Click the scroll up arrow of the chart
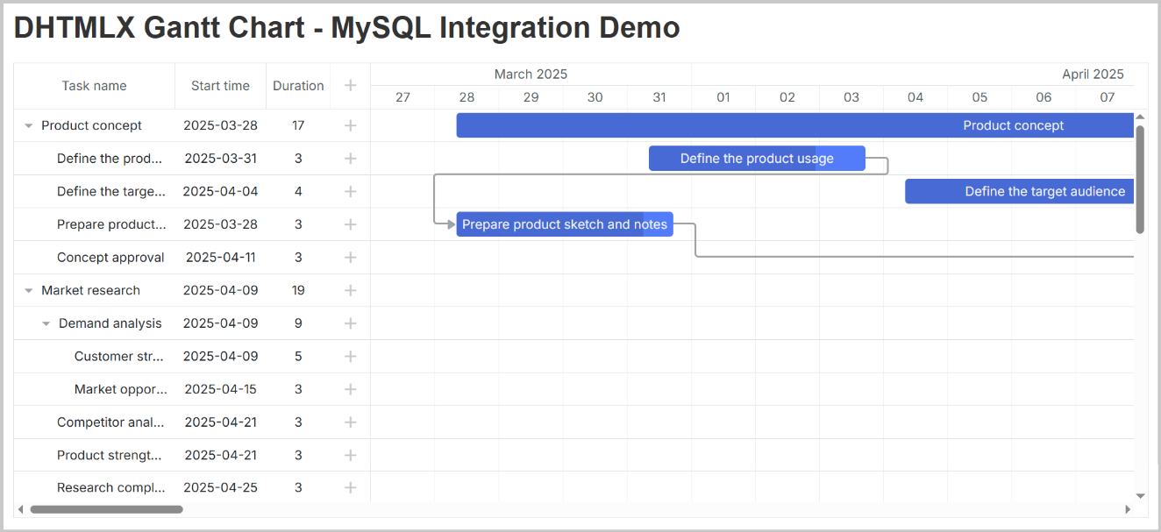The height and width of the screenshot is (532, 1161). [1140, 116]
